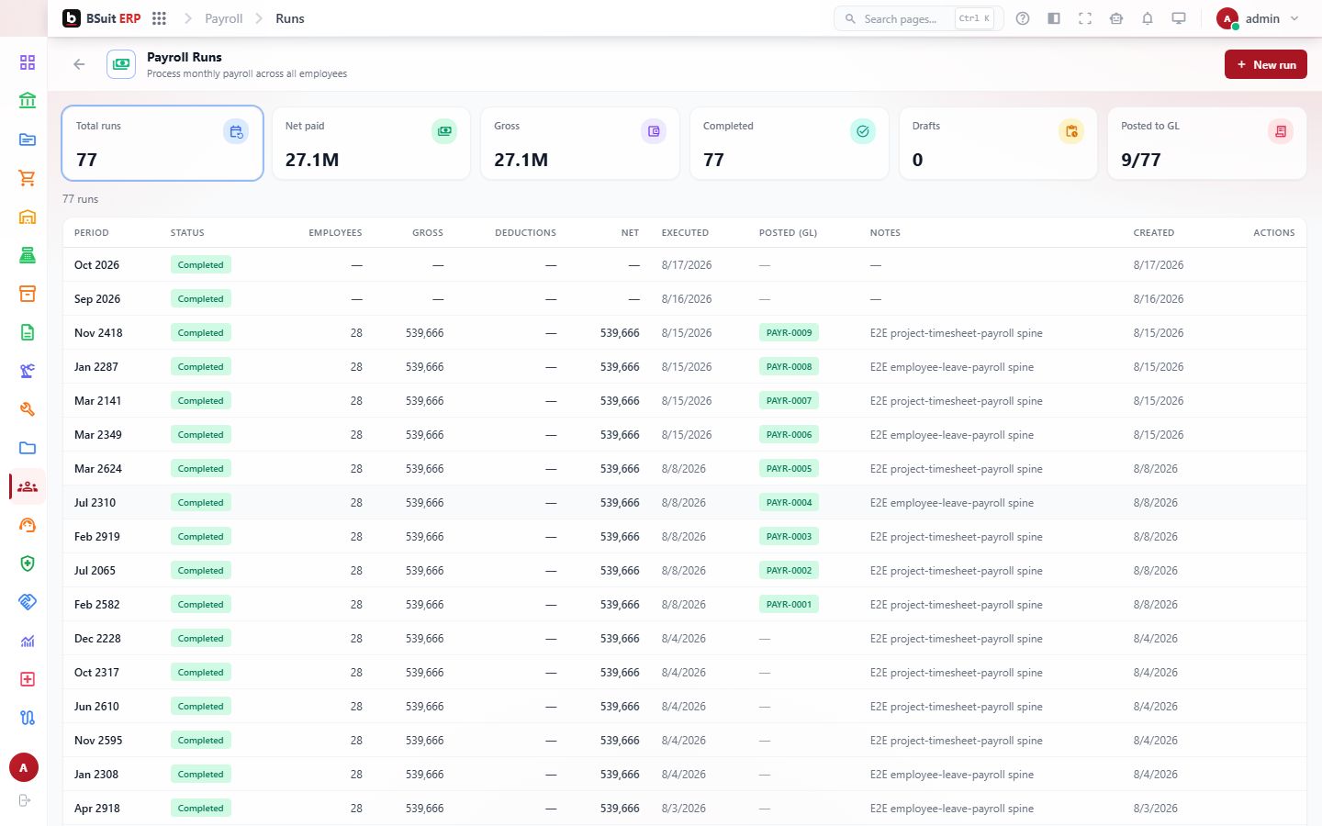Open the shield sidebar module
This screenshot has width=1322, height=826.
tap(28, 564)
